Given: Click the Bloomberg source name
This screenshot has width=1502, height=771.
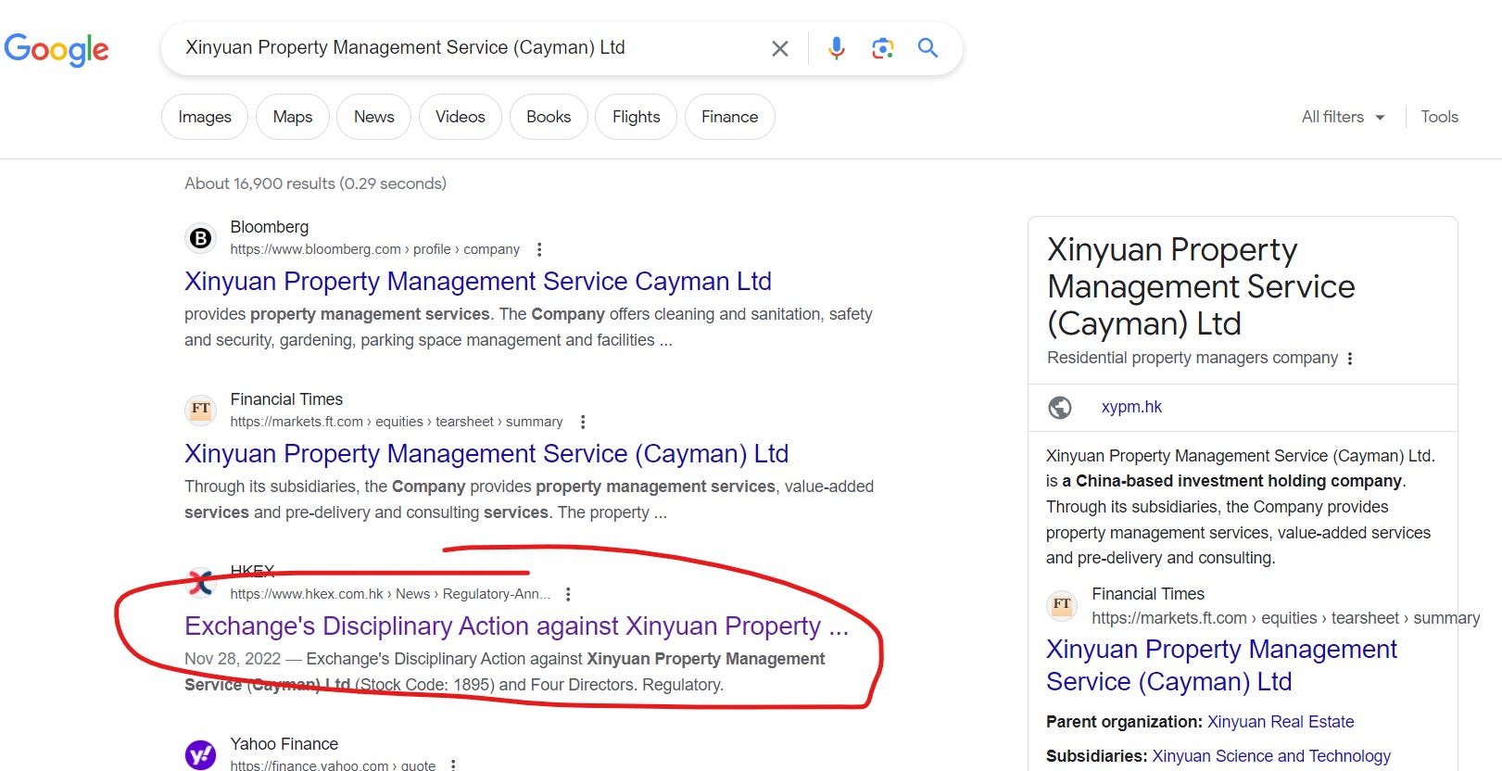Looking at the screenshot, I should coord(269,227).
